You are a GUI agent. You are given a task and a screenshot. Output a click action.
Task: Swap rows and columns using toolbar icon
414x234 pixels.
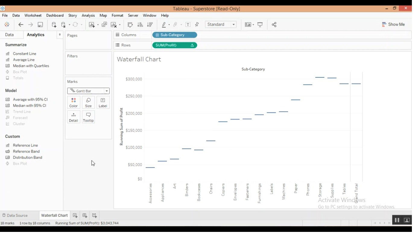click(x=130, y=24)
